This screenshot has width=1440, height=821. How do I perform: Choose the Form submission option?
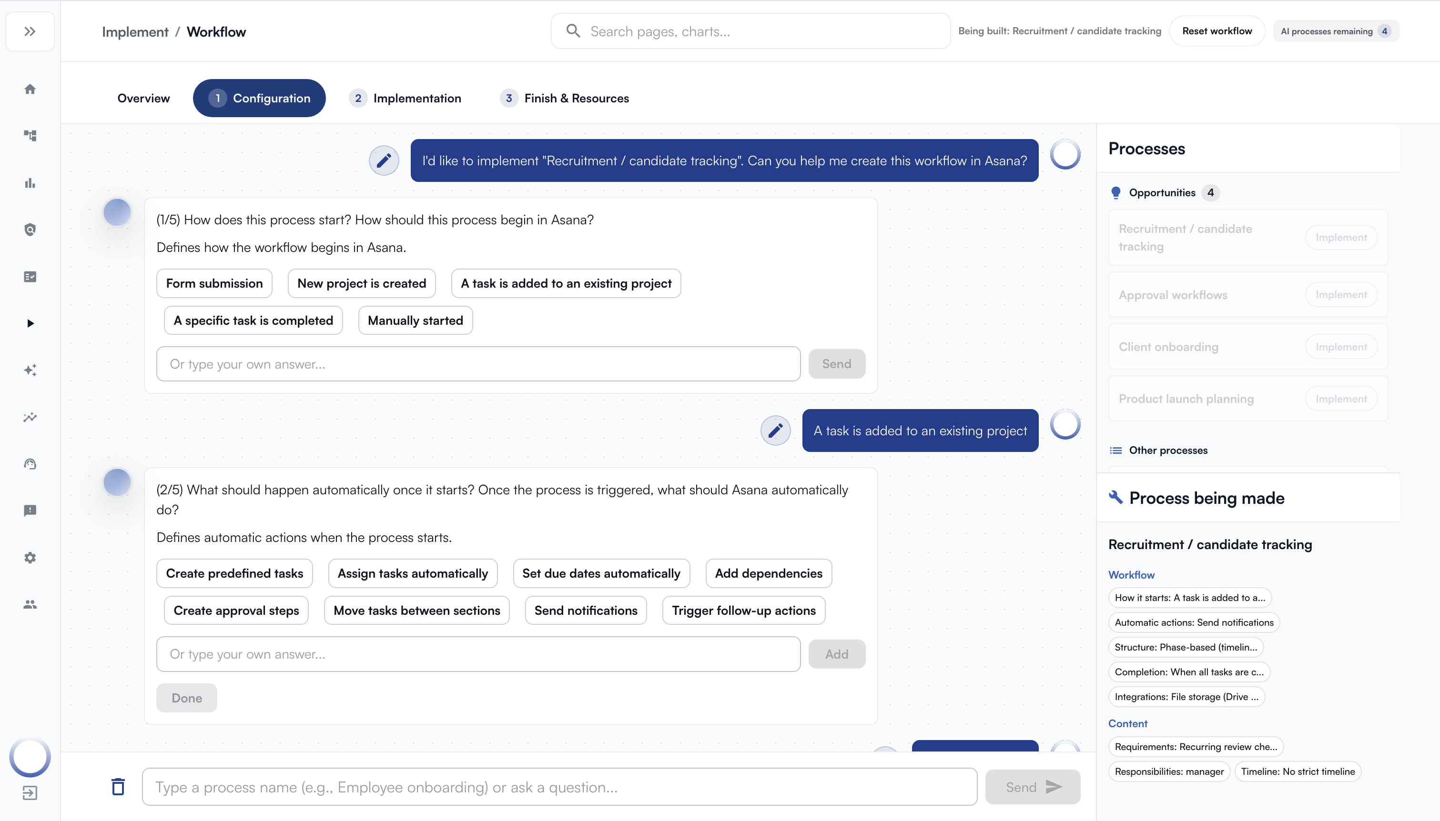tap(214, 283)
